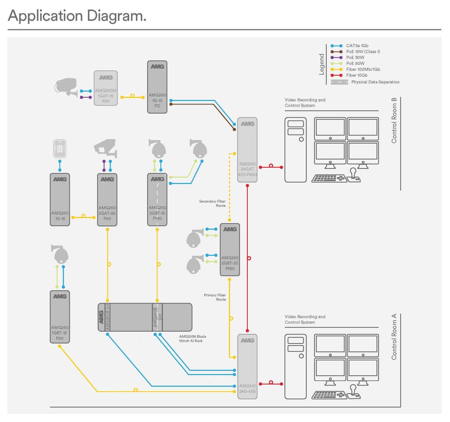Click the 'Primary Fiber Route' label

click(x=214, y=297)
